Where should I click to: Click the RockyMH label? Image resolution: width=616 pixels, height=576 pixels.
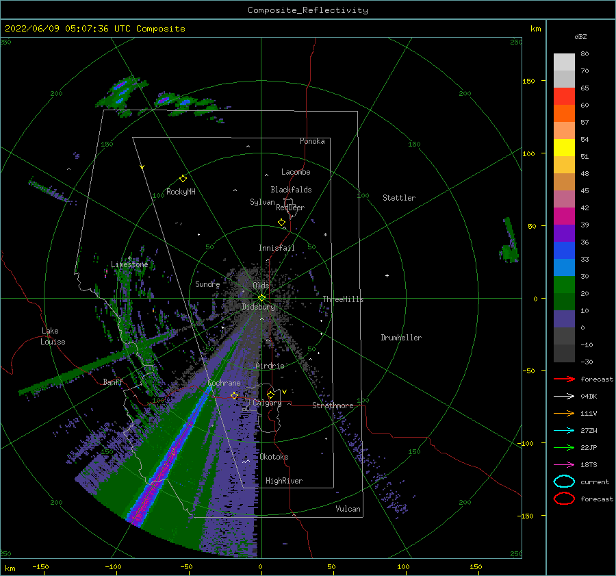click(181, 192)
